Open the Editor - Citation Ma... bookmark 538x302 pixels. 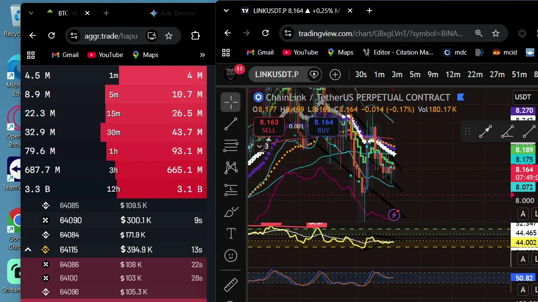(x=398, y=52)
